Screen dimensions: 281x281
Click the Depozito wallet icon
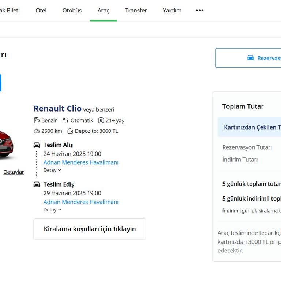70,131
